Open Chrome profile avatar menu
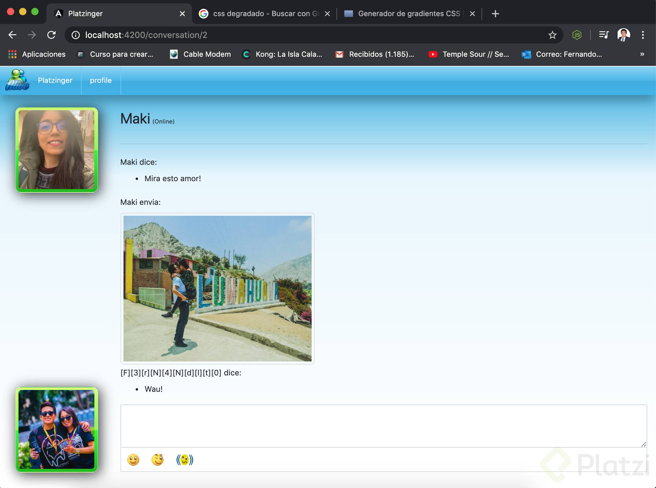The image size is (656, 488). [624, 35]
